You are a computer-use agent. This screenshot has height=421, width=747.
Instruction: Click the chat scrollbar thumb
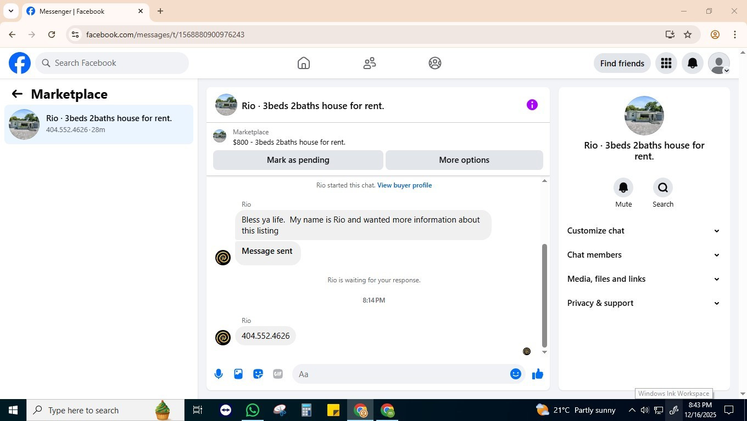tap(544, 296)
